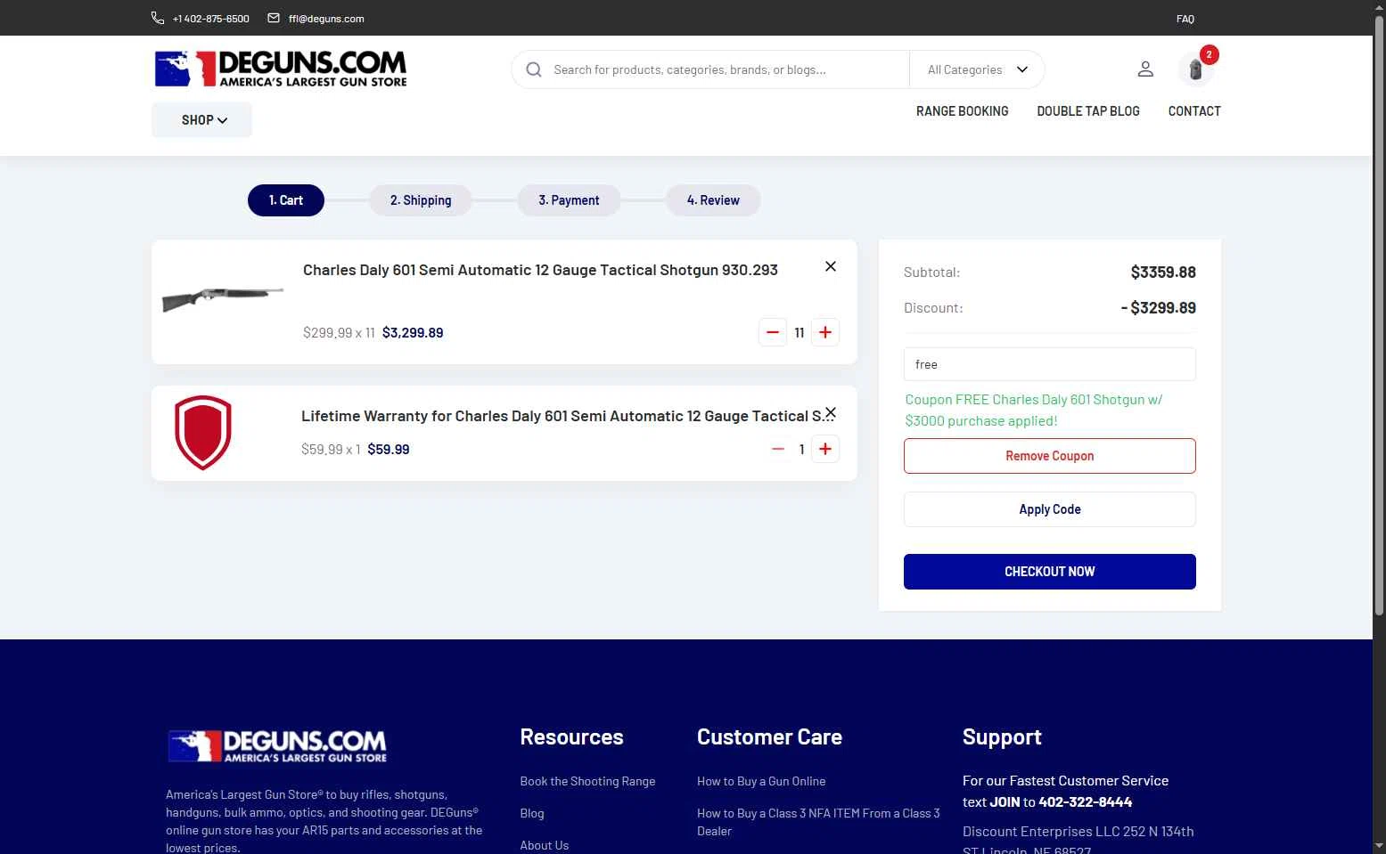Go to the 2. Shipping step
The height and width of the screenshot is (854, 1386).
tap(421, 200)
